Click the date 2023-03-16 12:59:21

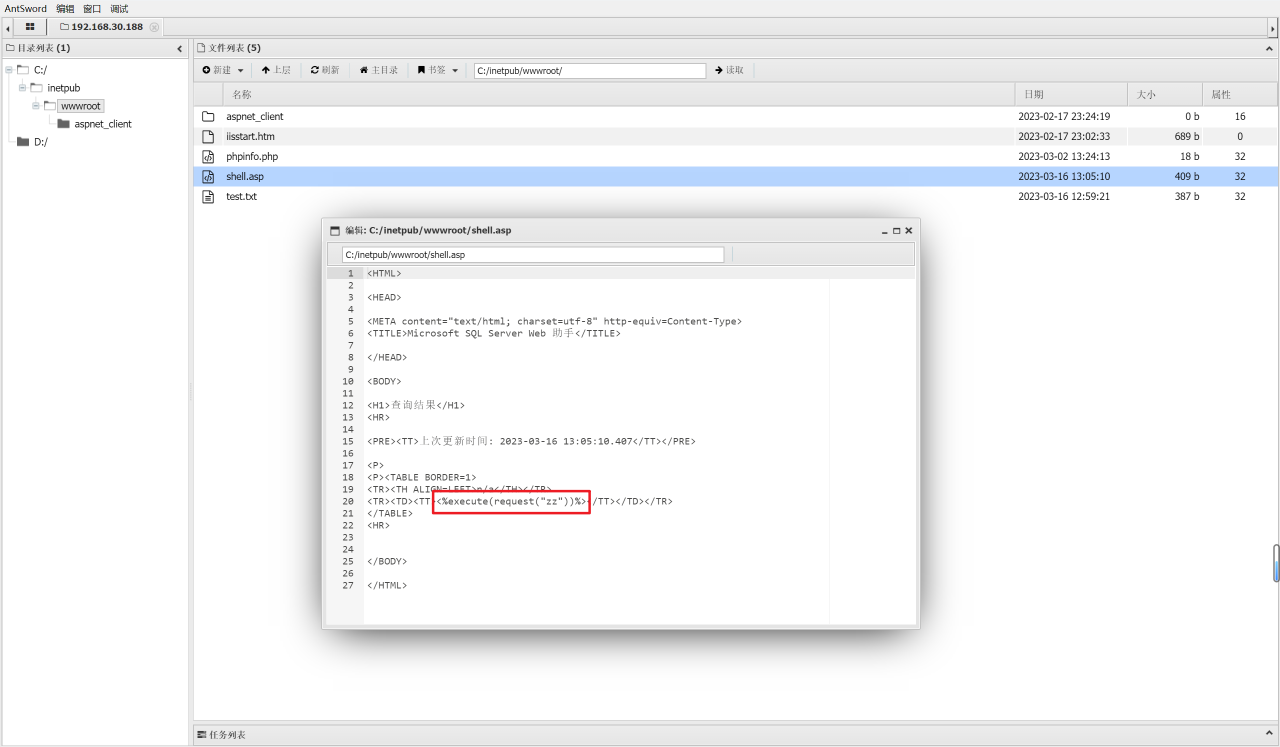click(x=1064, y=196)
